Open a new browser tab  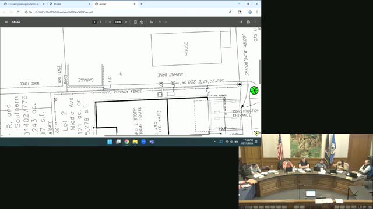[141, 4]
